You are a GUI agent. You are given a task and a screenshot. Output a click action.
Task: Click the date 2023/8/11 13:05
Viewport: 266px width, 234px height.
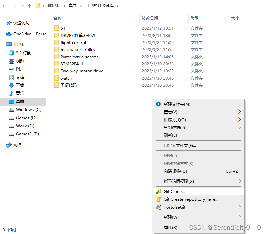pos(158,35)
